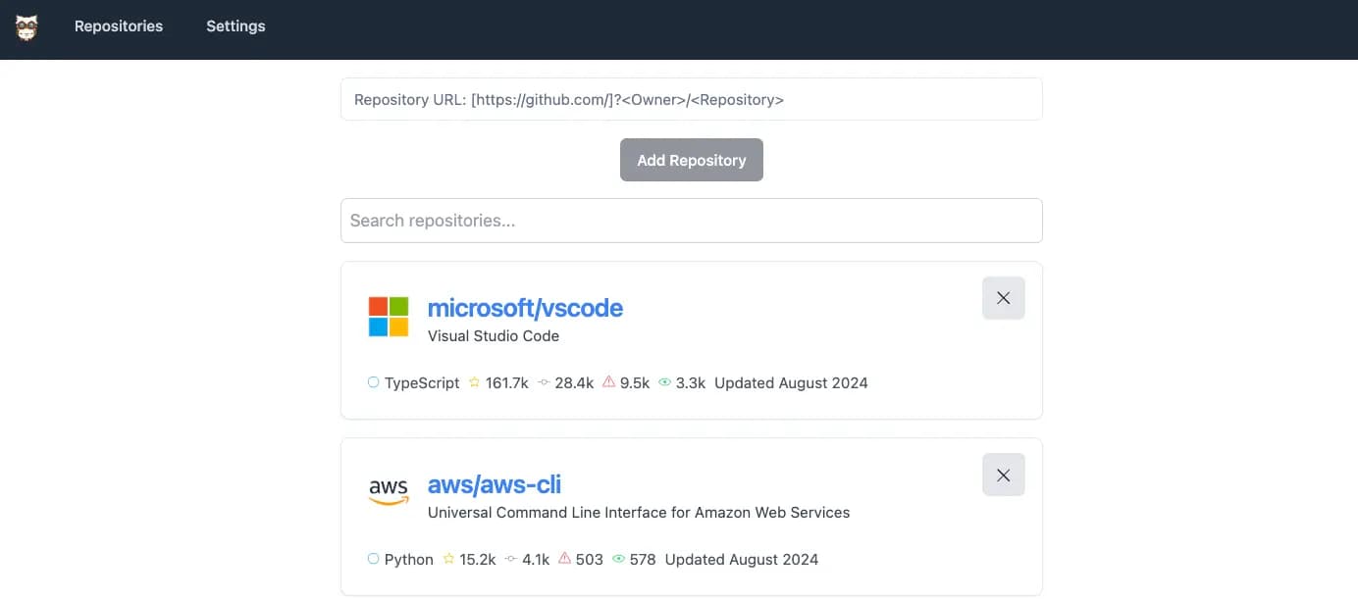The height and width of the screenshot is (602, 1358).
Task: Click the TypeScript language circle icon
Action: click(x=374, y=382)
